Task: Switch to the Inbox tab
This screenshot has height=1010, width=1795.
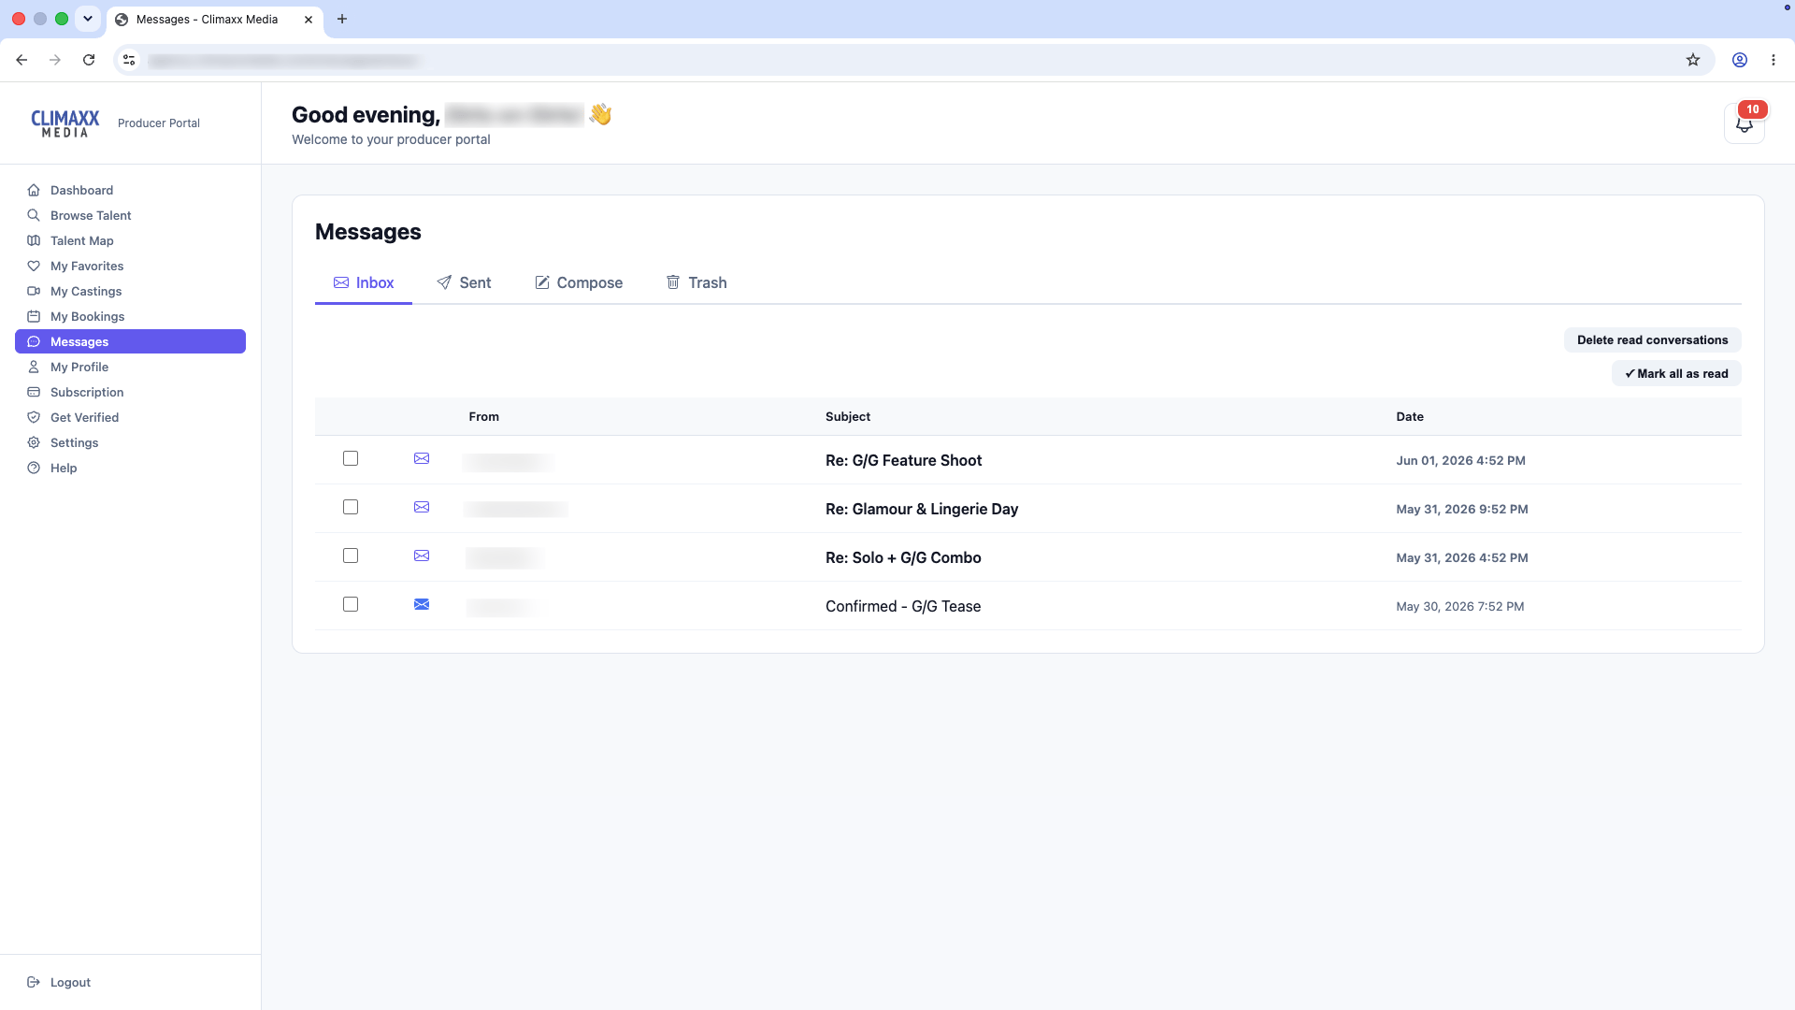Action: [x=364, y=282]
